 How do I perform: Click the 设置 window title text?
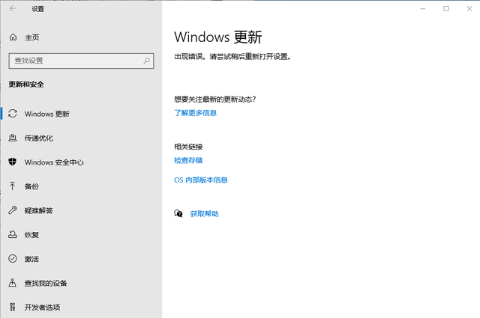click(x=38, y=9)
